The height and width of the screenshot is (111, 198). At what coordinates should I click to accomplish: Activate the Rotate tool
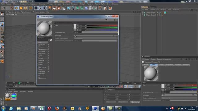(25, 8)
